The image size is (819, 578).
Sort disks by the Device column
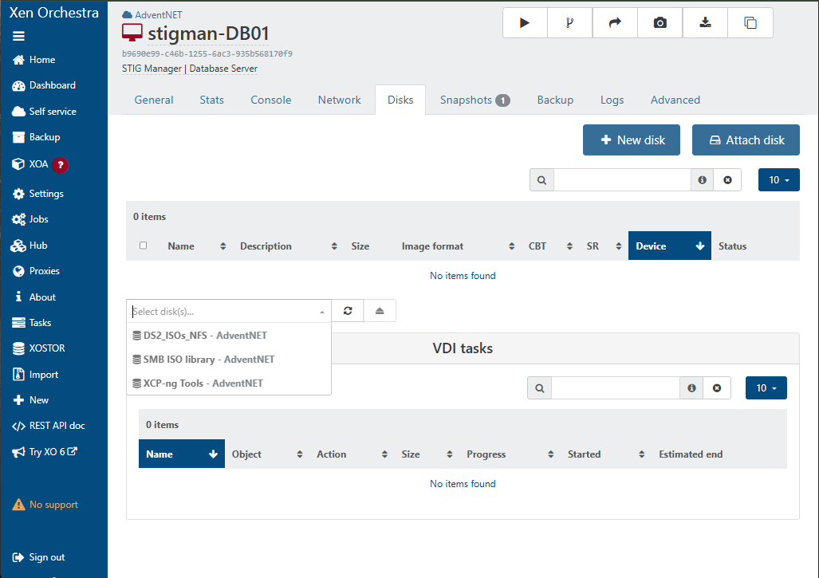coord(668,246)
